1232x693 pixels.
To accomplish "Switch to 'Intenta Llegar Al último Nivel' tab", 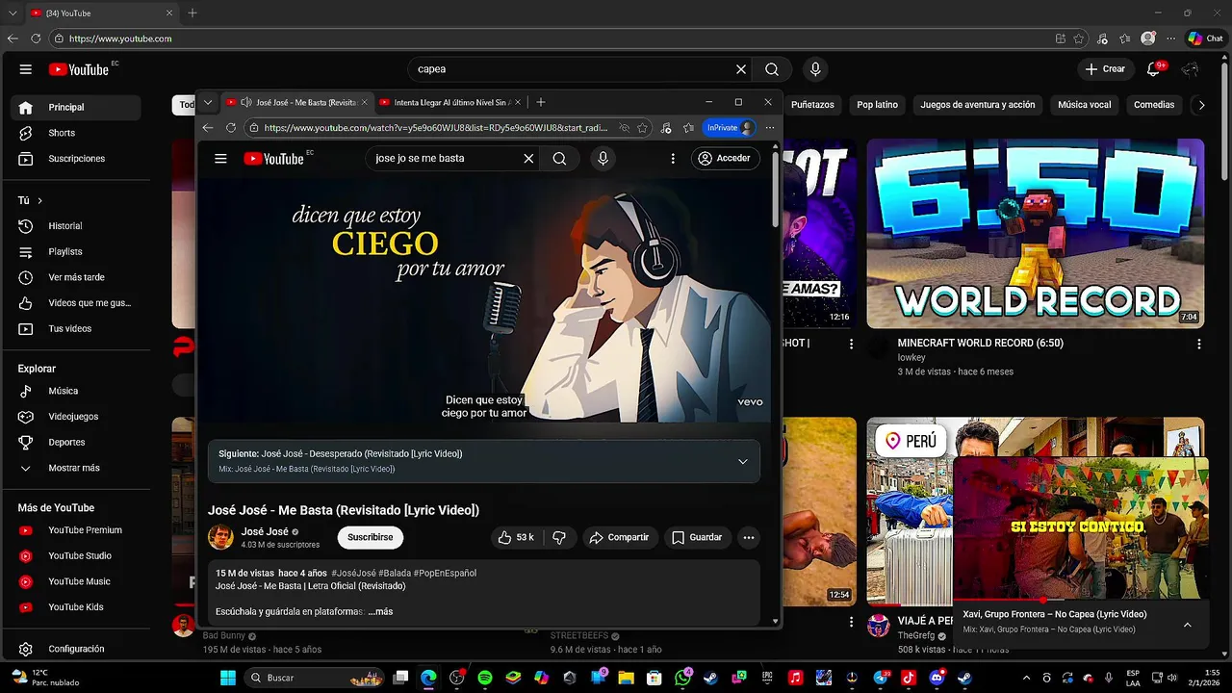I will click(x=449, y=102).
